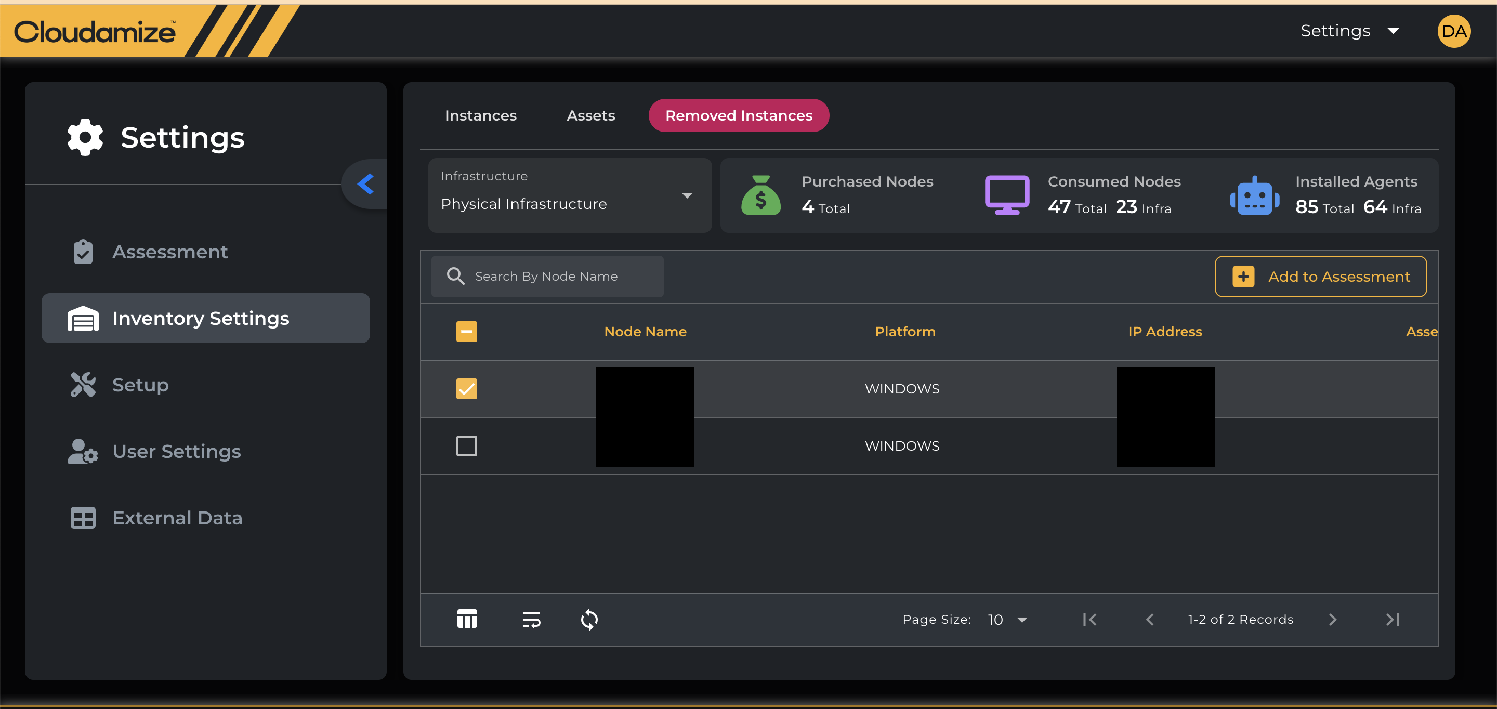Sort by IP Address column header
Image resolution: width=1497 pixels, height=709 pixels.
(1164, 332)
